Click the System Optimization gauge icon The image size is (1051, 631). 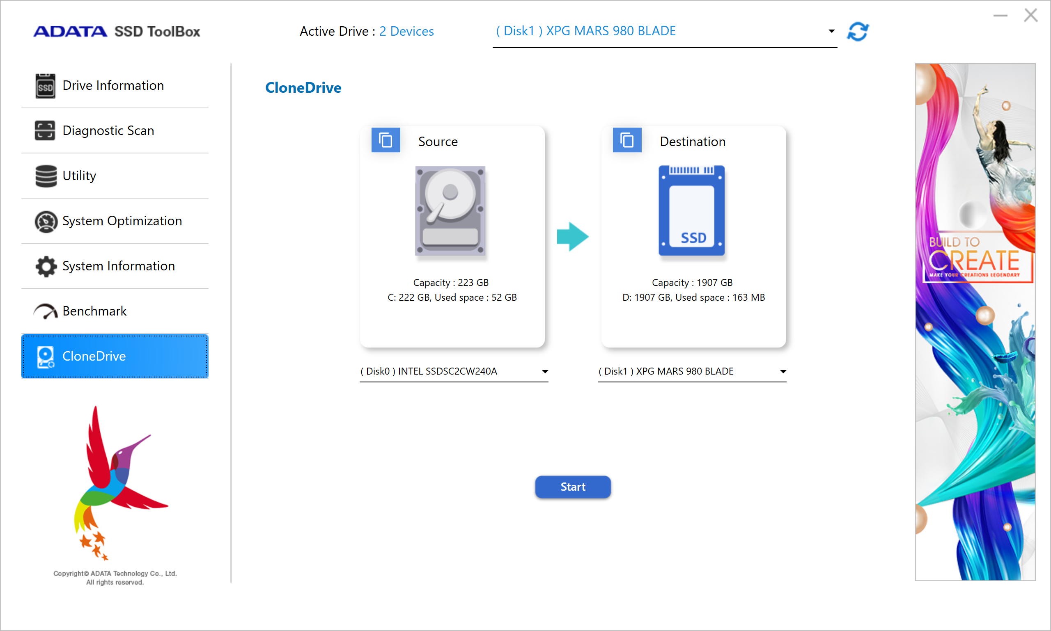46,221
